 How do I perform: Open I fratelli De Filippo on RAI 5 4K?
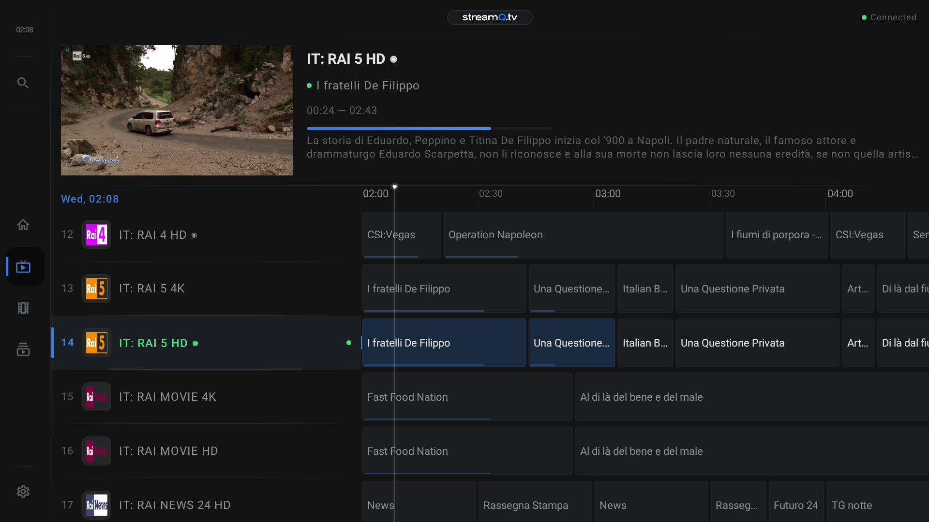444,289
